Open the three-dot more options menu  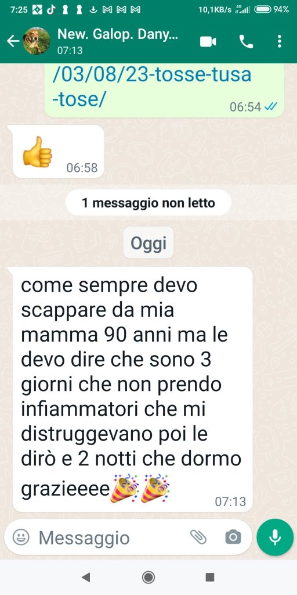point(279,41)
